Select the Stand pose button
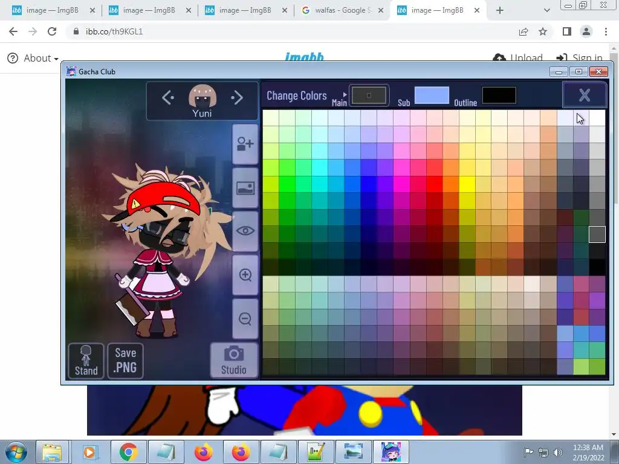This screenshot has height=464, width=619. (x=86, y=361)
